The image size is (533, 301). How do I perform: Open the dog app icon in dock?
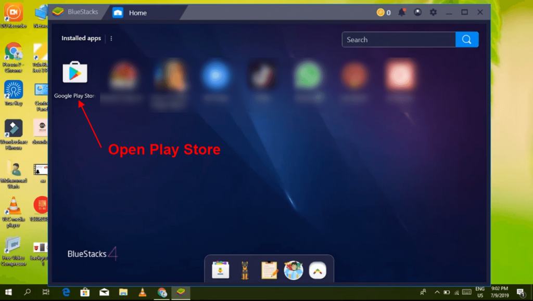click(x=245, y=270)
